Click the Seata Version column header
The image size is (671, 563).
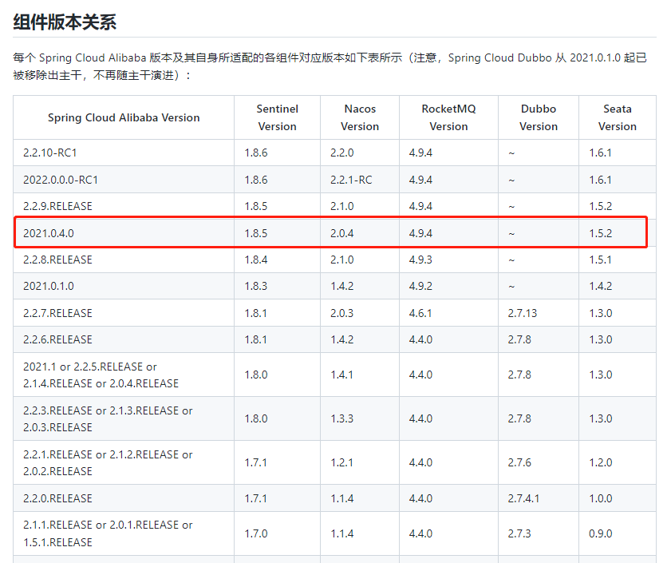tap(617, 117)
